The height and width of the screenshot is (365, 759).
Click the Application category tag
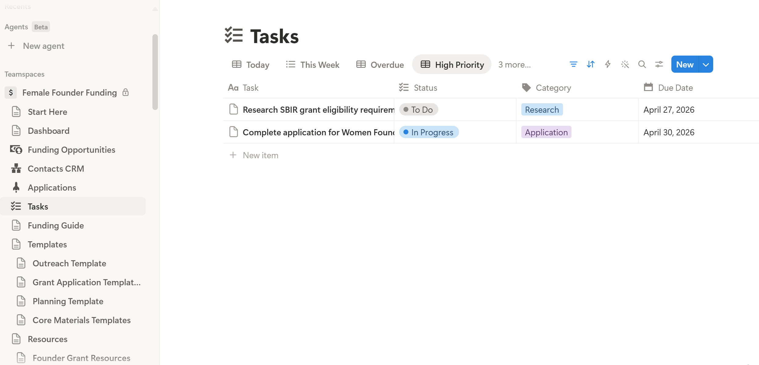pos(546,132)
